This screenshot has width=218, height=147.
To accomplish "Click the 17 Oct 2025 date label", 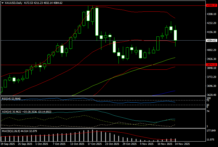I will pyautogui.click(x=95, y=144).
